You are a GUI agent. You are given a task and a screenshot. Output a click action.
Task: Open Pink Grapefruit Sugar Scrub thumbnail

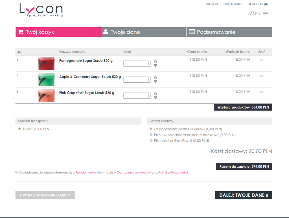pyautogui.click(x=47, y=96)
